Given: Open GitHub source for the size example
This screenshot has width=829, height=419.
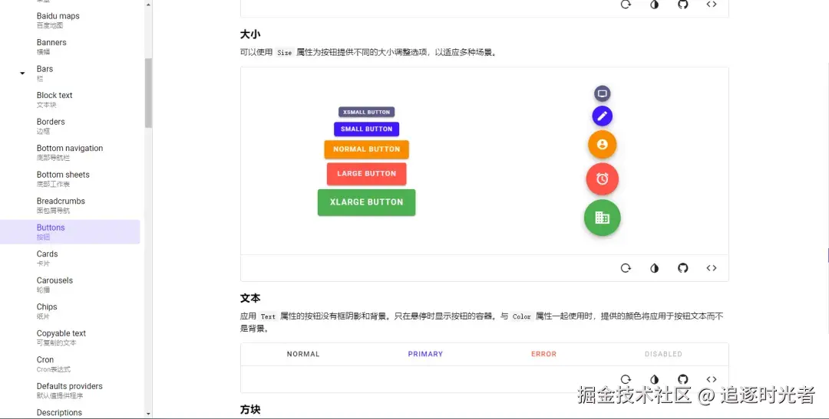Looking at the screenshot, I should [x=683, y=268].
